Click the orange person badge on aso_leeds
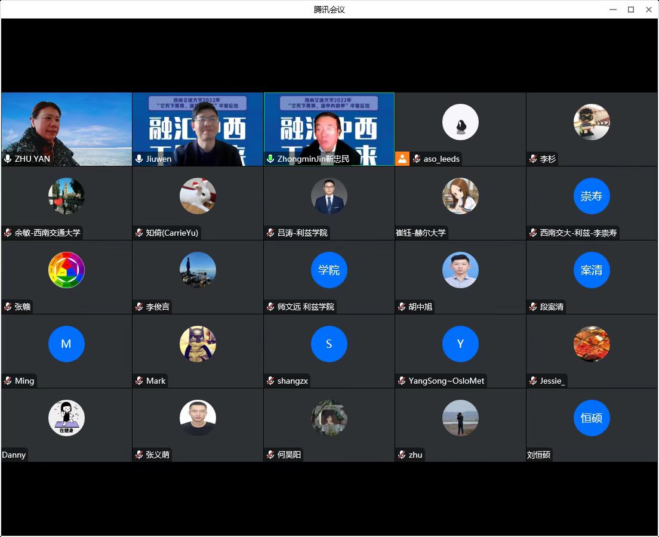Image resolution: width=659 pixels, height=537 pixels. click(x=402, y=159)
